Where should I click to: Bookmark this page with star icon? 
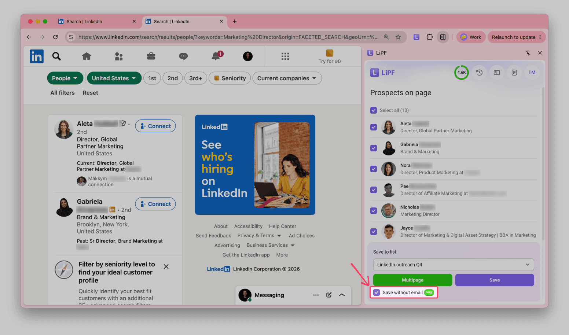click(398, 37)
